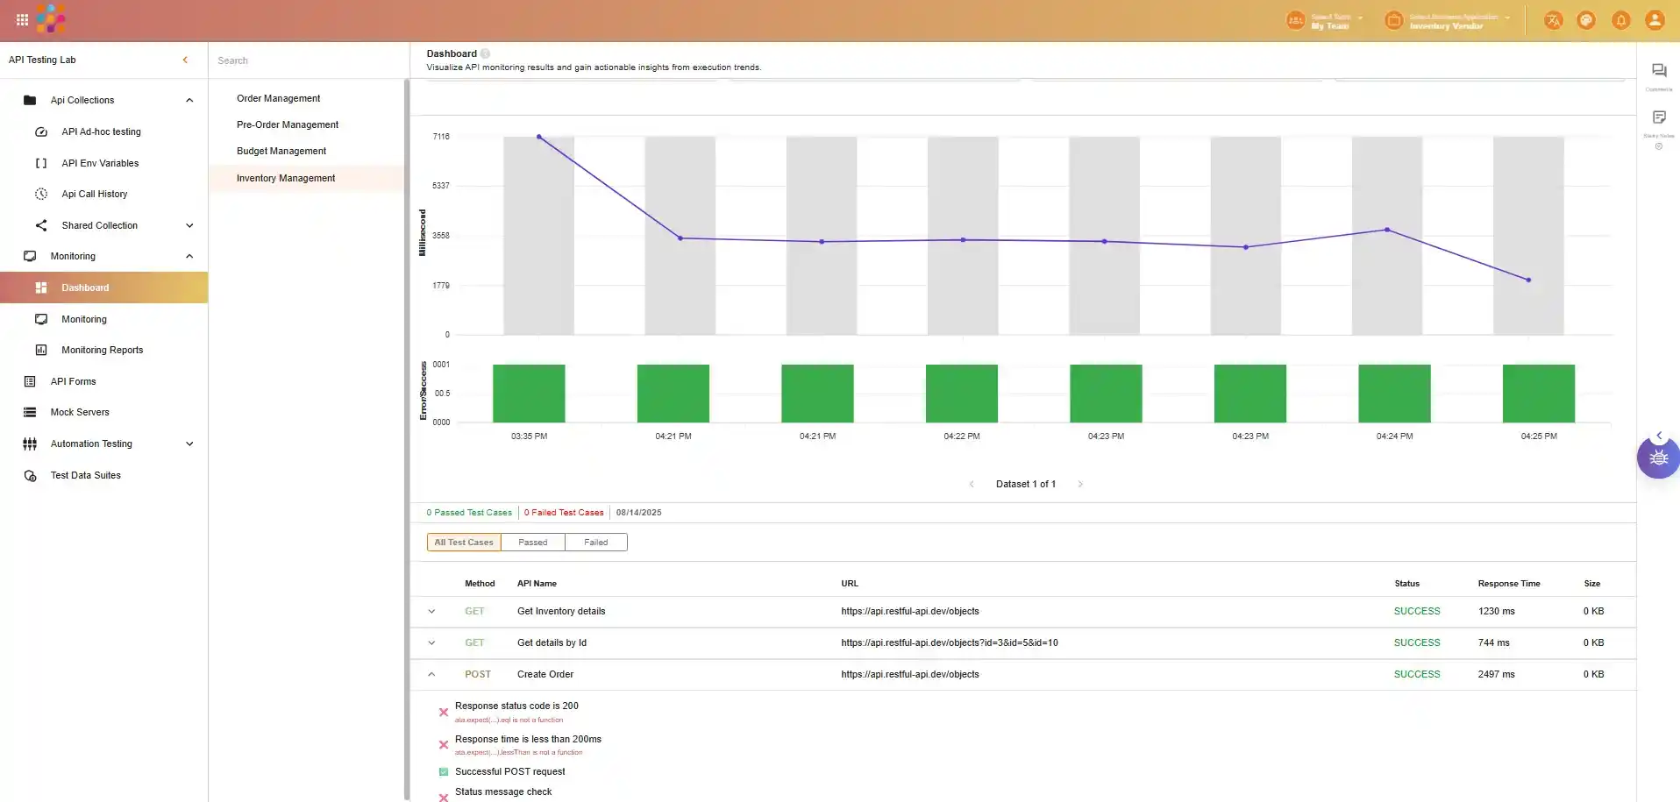Select the All Test Cases filter

(464, 543)
